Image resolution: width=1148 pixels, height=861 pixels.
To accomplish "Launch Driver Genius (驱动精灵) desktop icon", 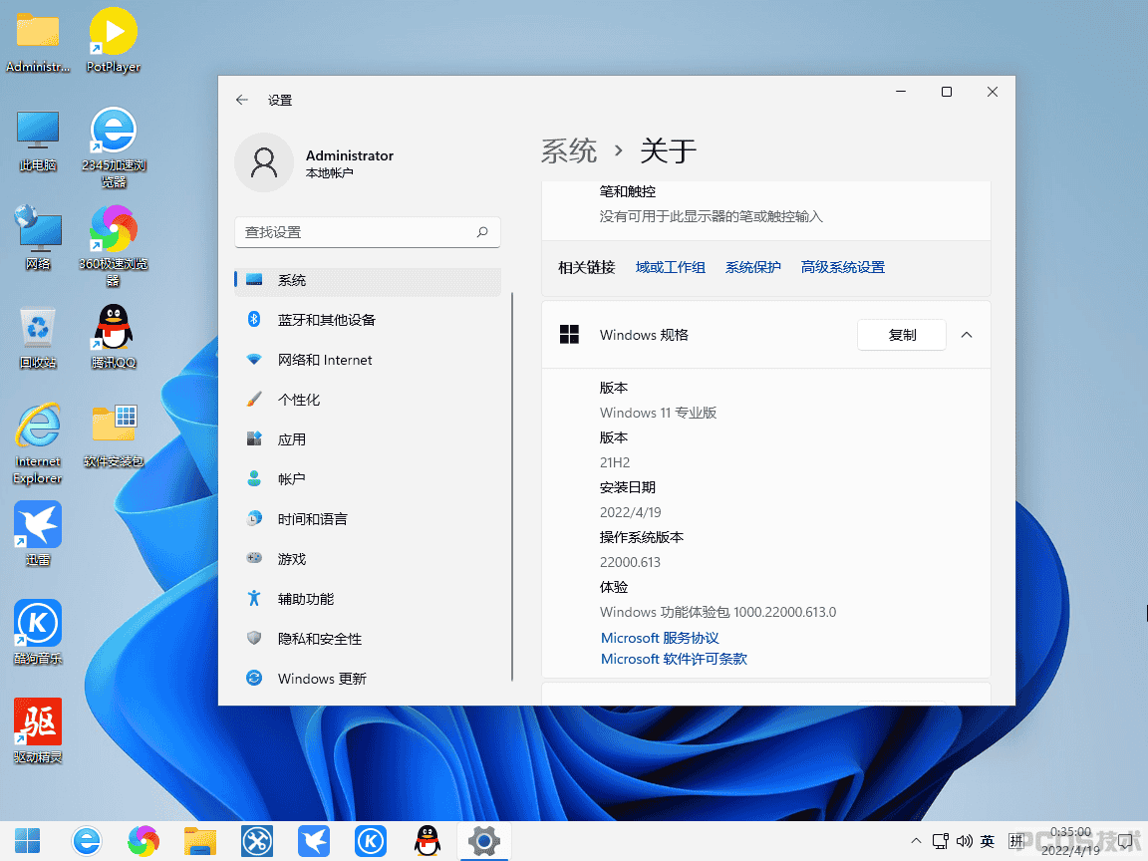I will click(37, 730).
